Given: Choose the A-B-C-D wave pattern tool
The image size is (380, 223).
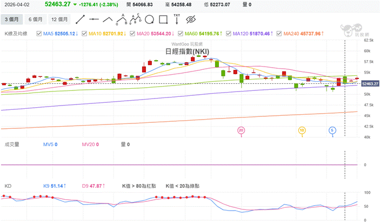Looking at the screenshot, I should [x=136, y=19].
